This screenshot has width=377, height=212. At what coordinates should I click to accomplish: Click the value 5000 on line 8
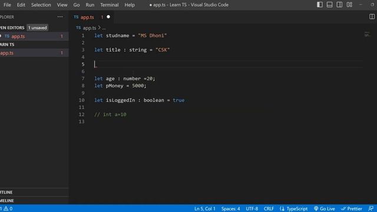pyautogui.click(x=138, y=86)
